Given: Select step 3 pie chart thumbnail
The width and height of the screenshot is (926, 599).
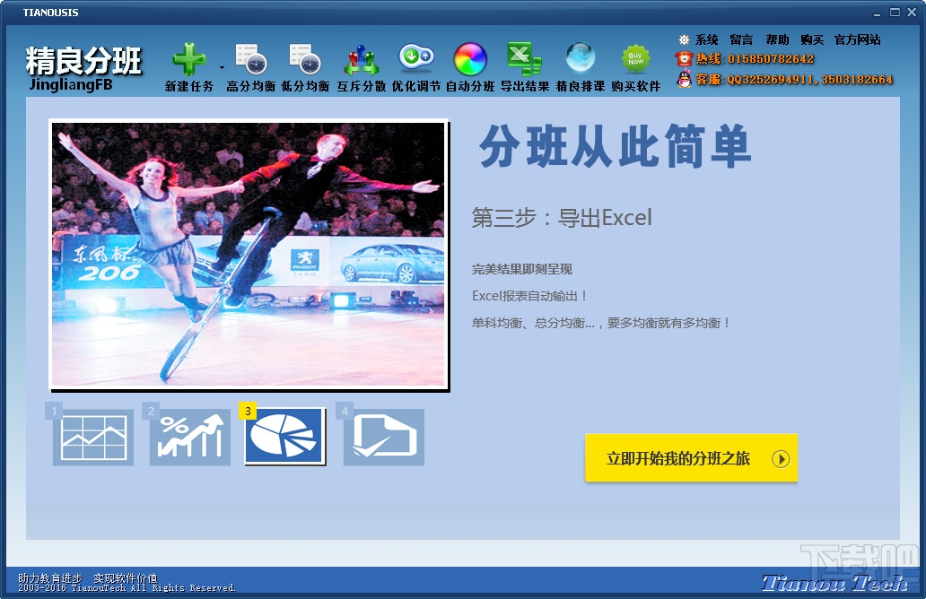Looking at the screenshot, I should click(285, 436).
